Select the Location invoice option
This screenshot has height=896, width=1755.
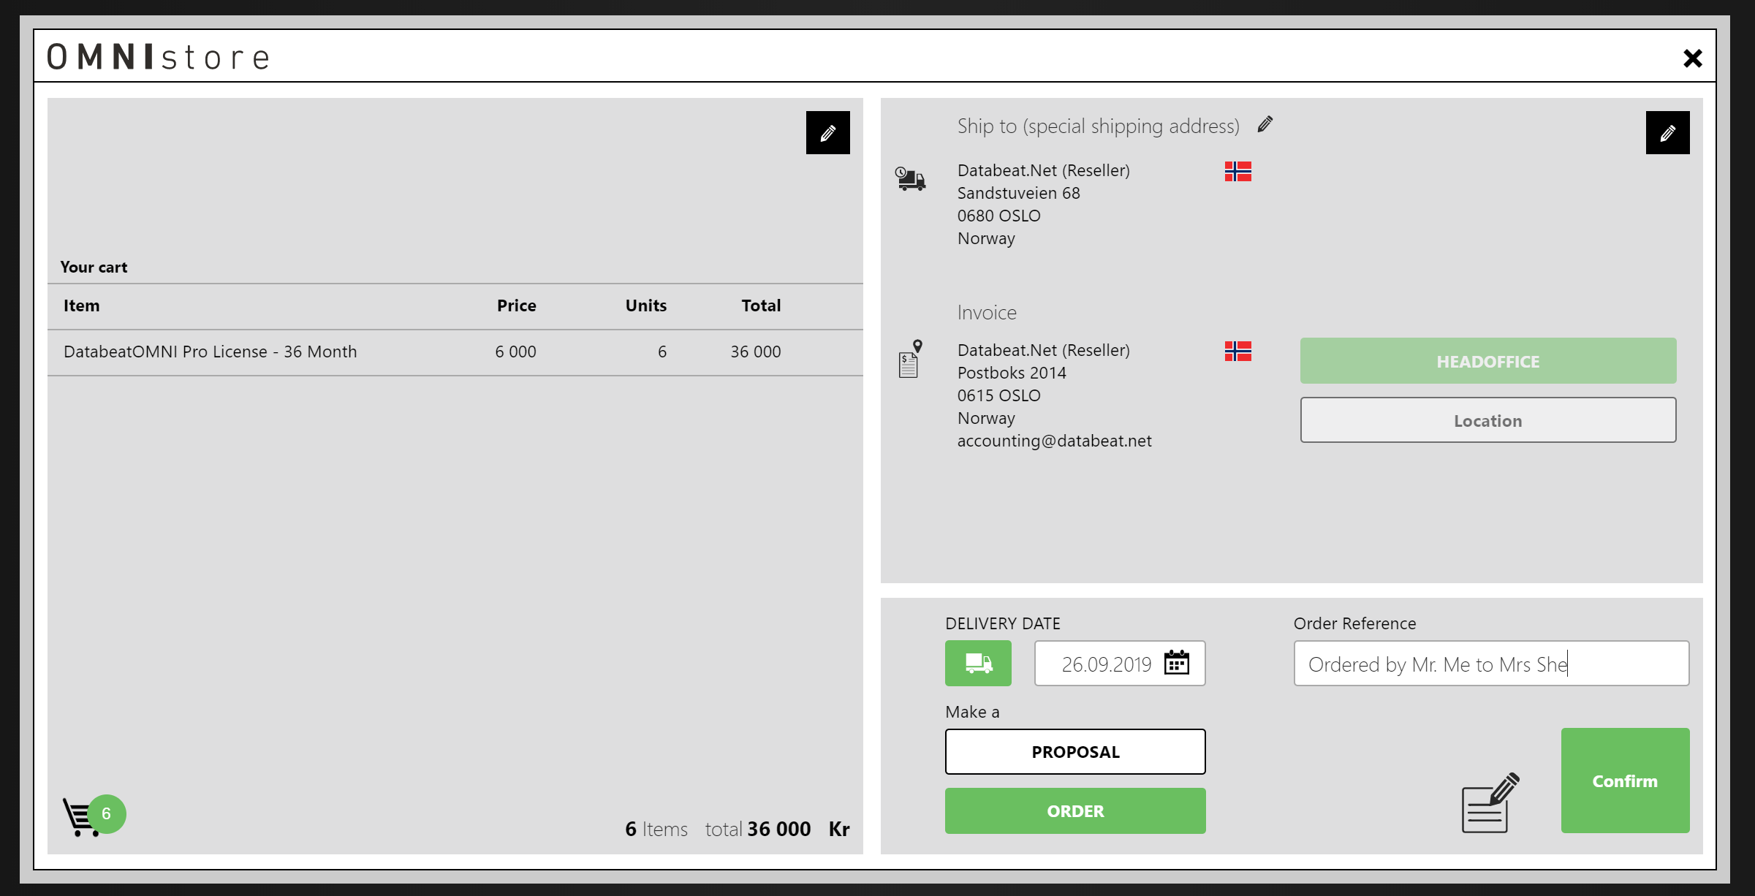[1487, 420]
